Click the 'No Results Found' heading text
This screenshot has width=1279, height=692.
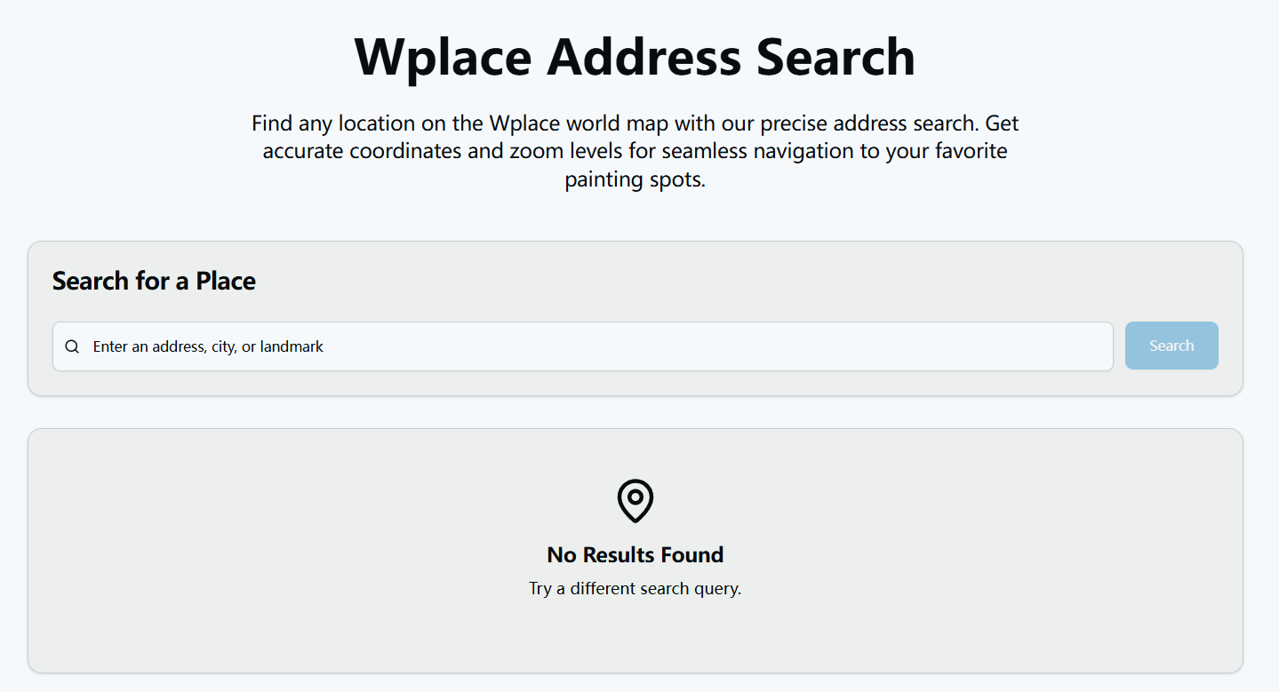click(635, 554)
